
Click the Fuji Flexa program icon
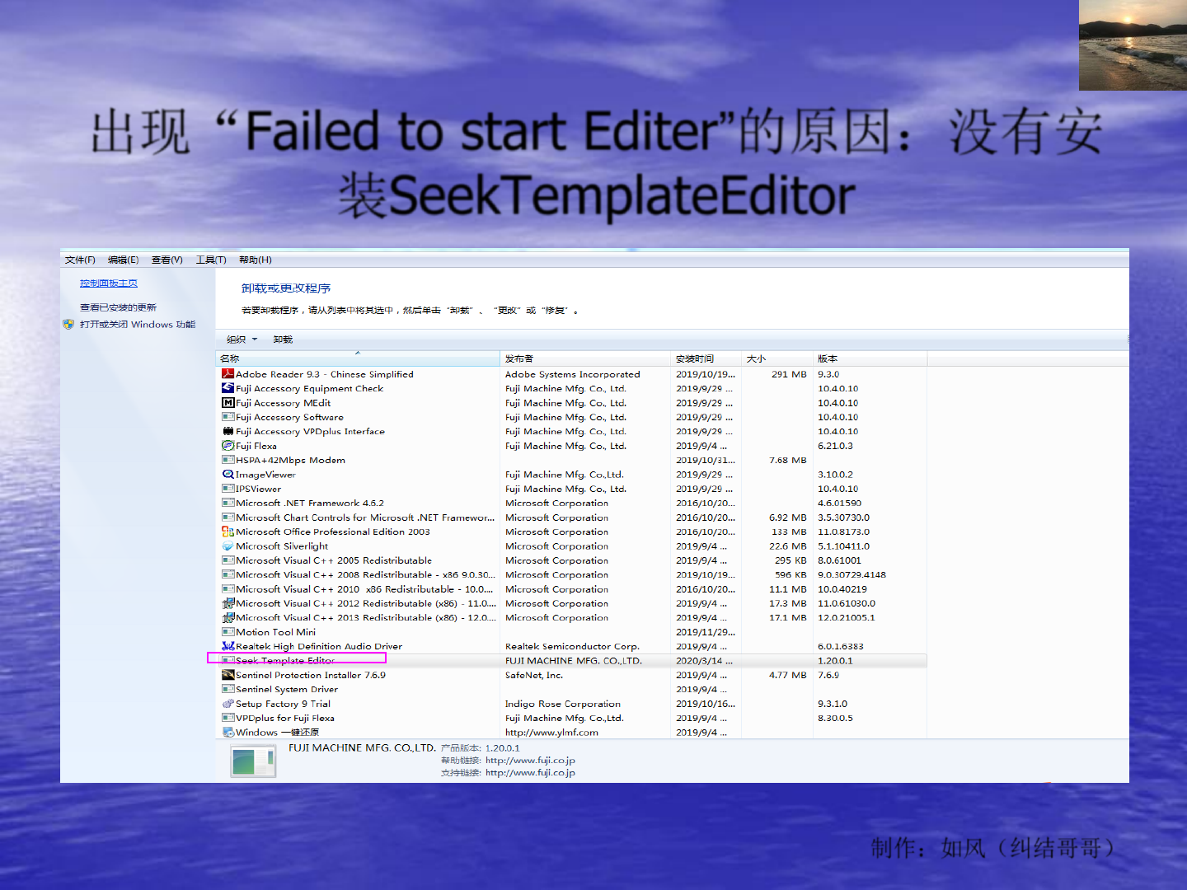(x=228, y=446)
